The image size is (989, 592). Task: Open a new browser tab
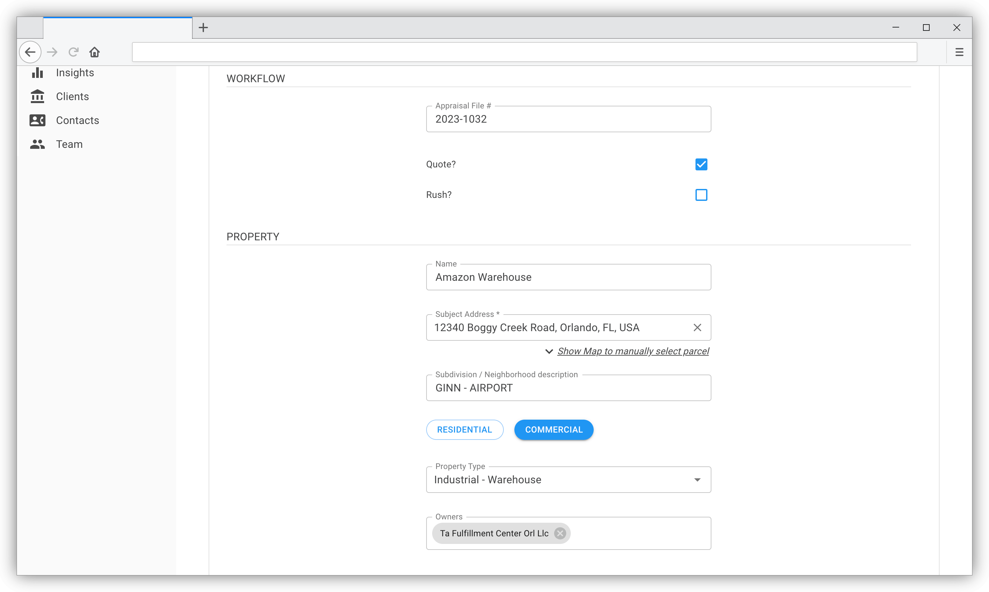(x=203, y=28)
